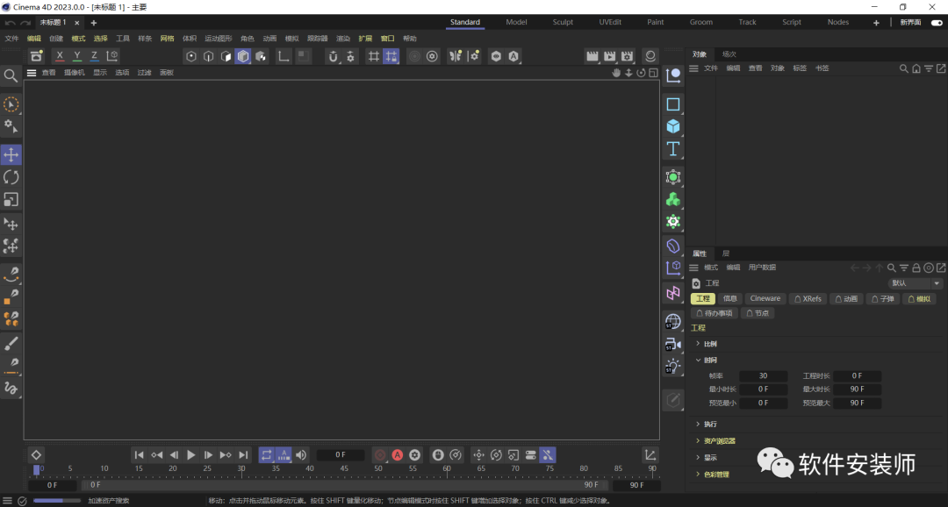Toggle X axis lock
948x507 pixels.
(x=60, y=56)
